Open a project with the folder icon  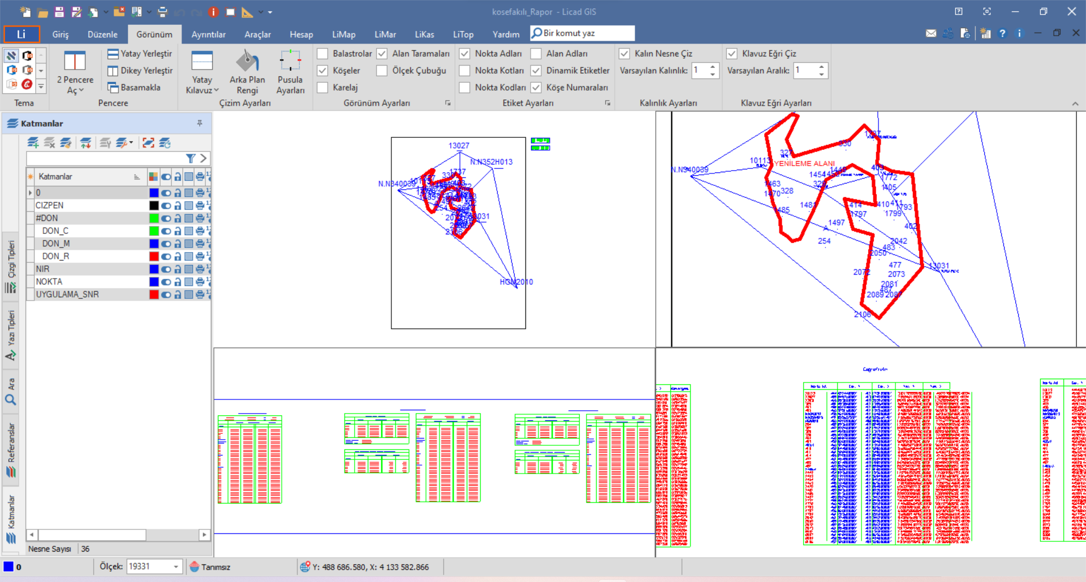coord(42,12)
